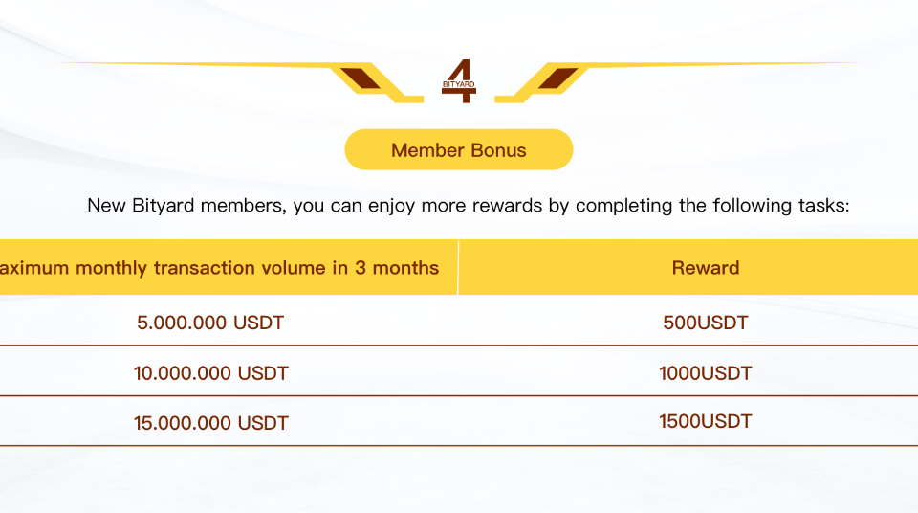Click the Member Bonus button
This screenshot has width=918, height=513.
click(x=458, y=150)
